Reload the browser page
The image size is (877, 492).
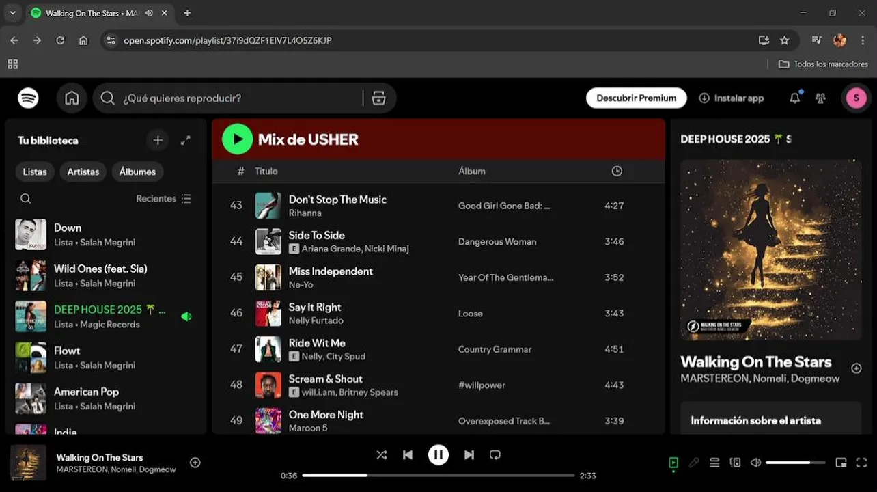[60, 40]
